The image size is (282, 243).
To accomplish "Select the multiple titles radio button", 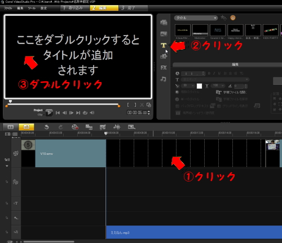I will pyautogui.click(x=177, y=92).
